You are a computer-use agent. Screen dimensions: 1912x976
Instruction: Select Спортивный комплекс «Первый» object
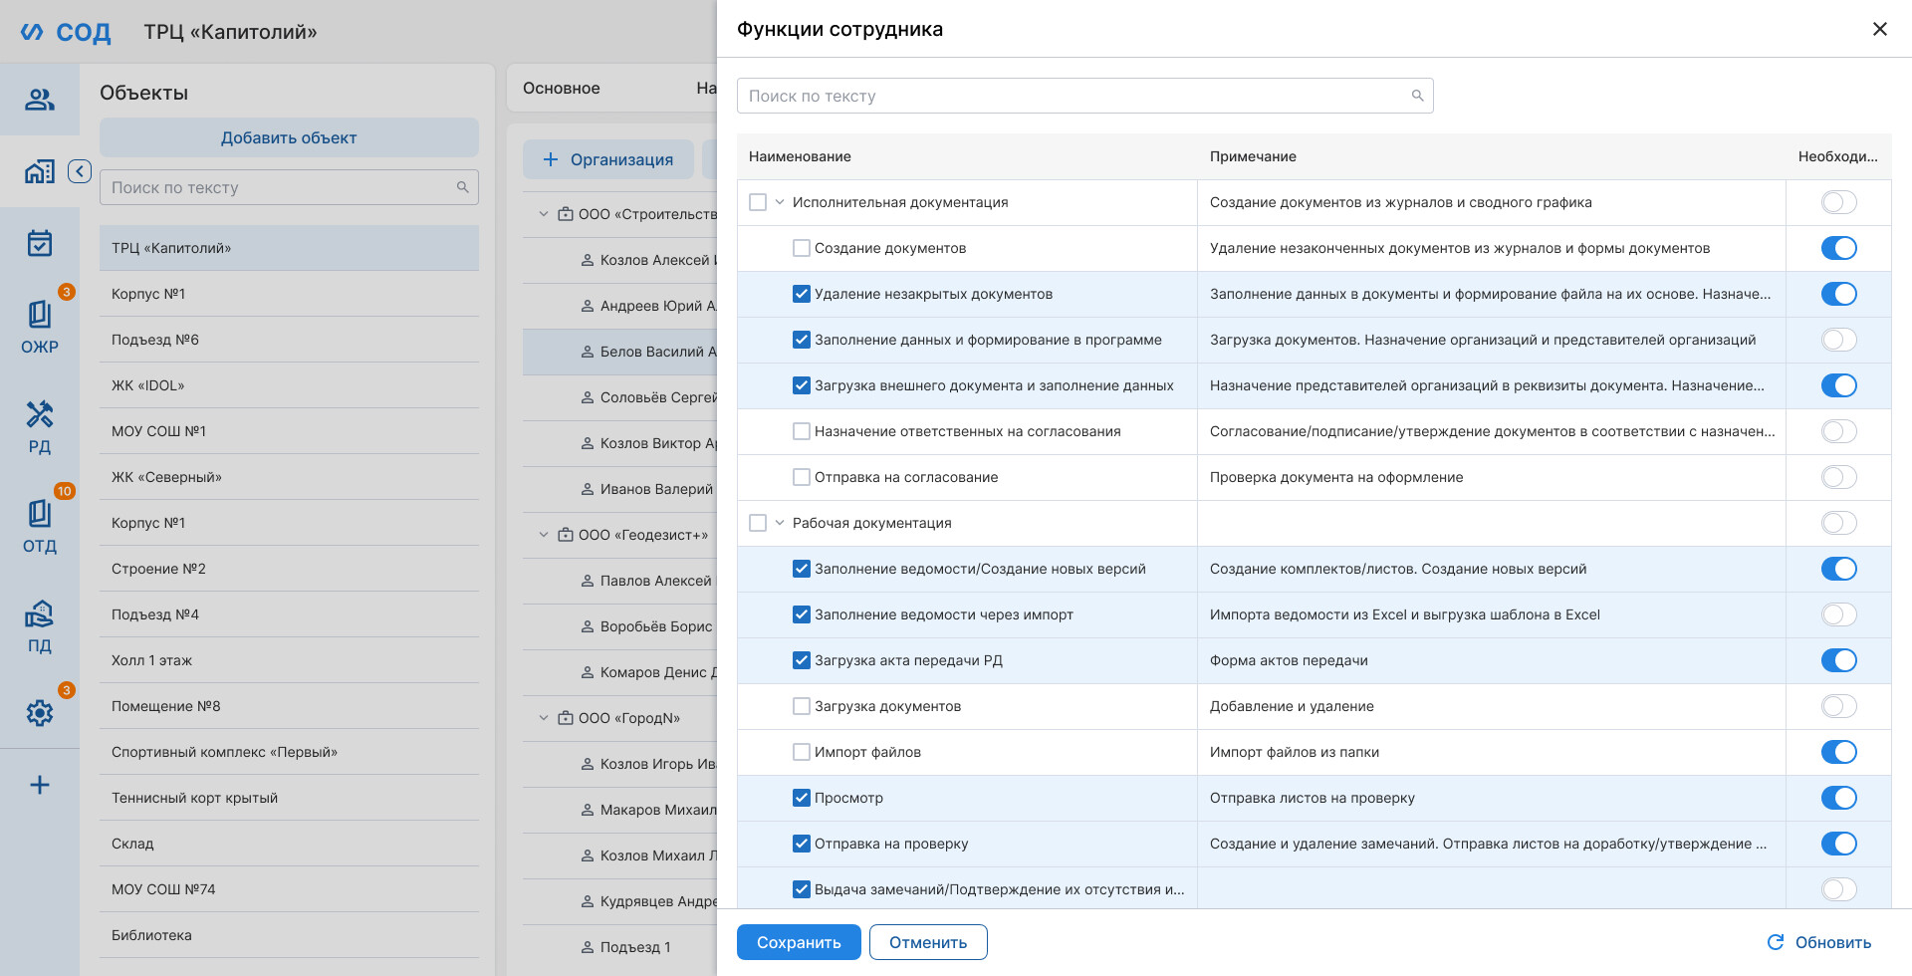289,752
